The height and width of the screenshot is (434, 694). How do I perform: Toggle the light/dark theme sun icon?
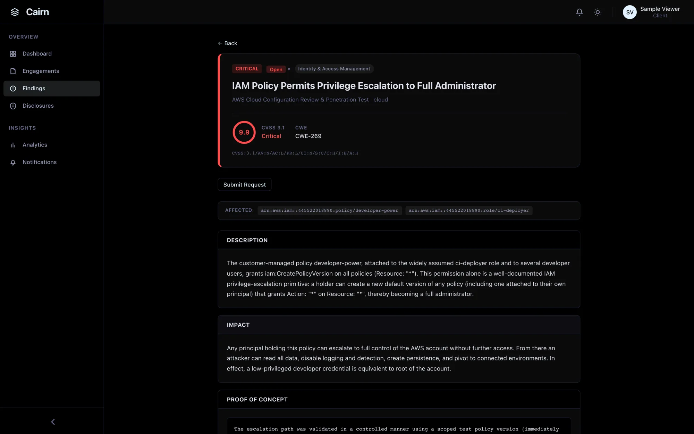point(598,12)
